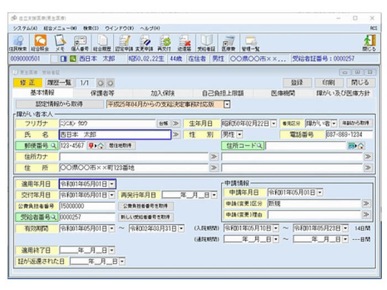Click the 履歴一覧 button
Viewport: 387px width, 290px height.
[x=59, y=82]
